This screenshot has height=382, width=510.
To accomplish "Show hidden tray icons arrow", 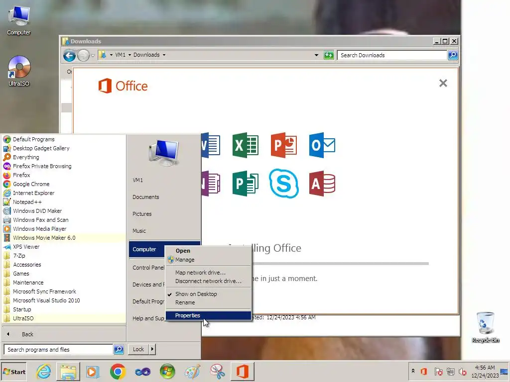I will [x=413, y=371].
